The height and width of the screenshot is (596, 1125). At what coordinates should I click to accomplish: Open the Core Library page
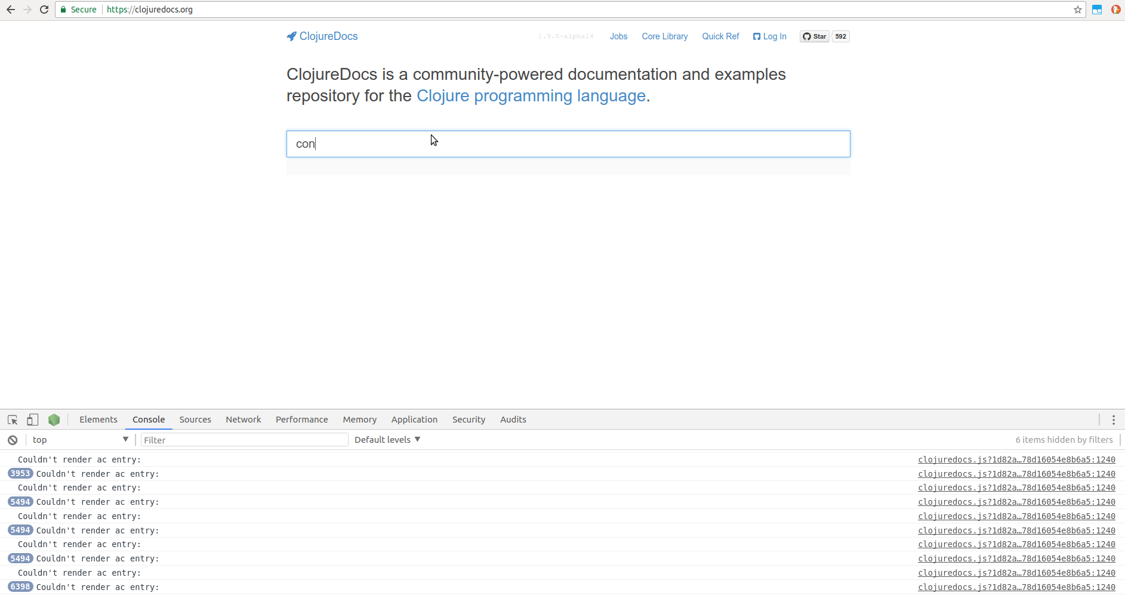click(664, 36)
